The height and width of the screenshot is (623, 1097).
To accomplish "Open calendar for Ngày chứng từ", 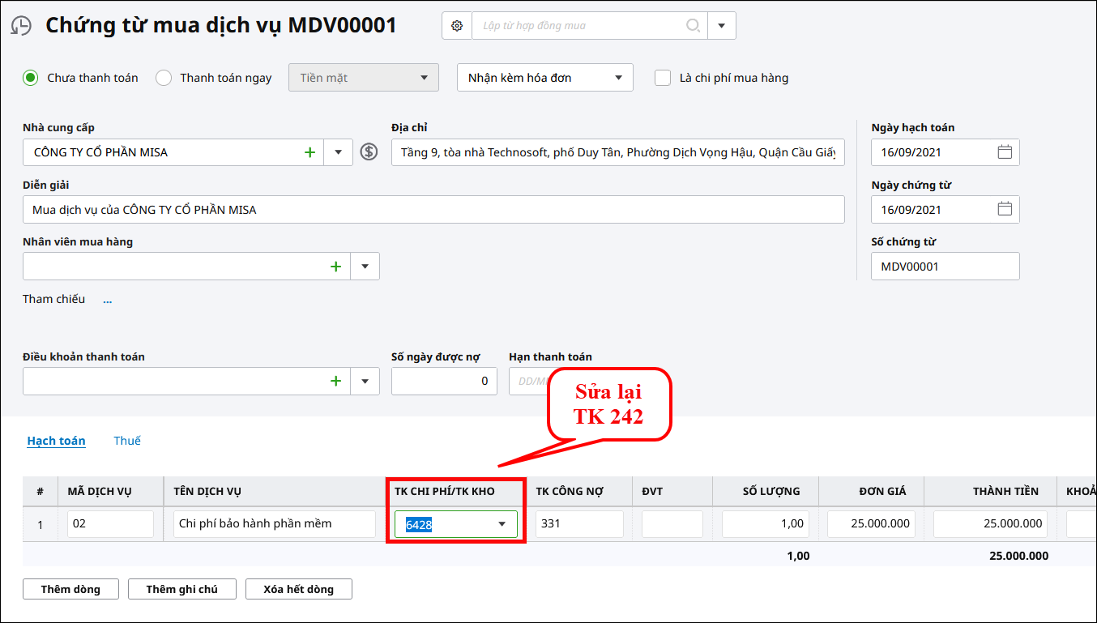I will click(1005, 209).
